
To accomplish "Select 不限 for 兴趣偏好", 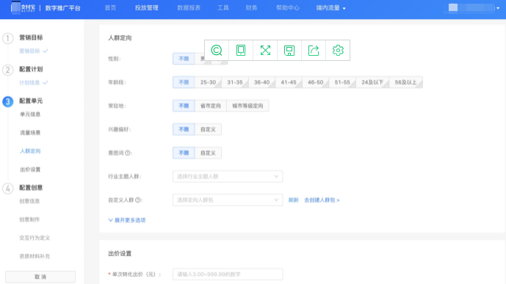I will point(184,129).
